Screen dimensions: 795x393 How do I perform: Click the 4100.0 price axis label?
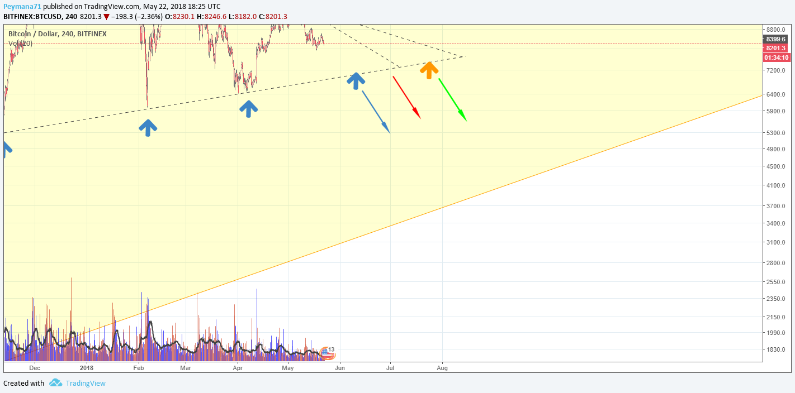[x=776, y=185]
